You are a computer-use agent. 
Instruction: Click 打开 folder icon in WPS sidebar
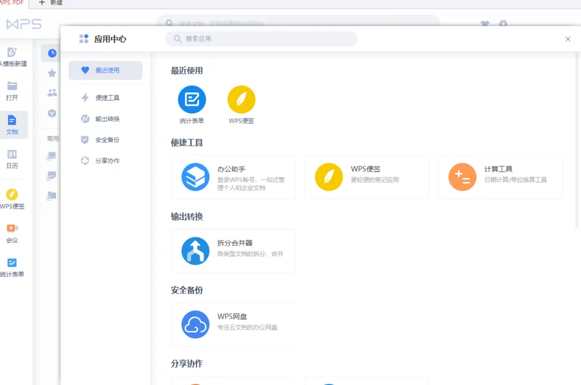[12, 86]
